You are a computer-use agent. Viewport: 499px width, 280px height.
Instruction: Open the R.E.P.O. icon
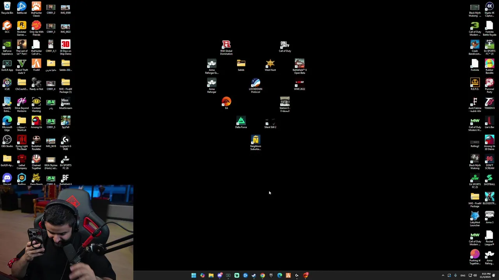tap(475, 84)
